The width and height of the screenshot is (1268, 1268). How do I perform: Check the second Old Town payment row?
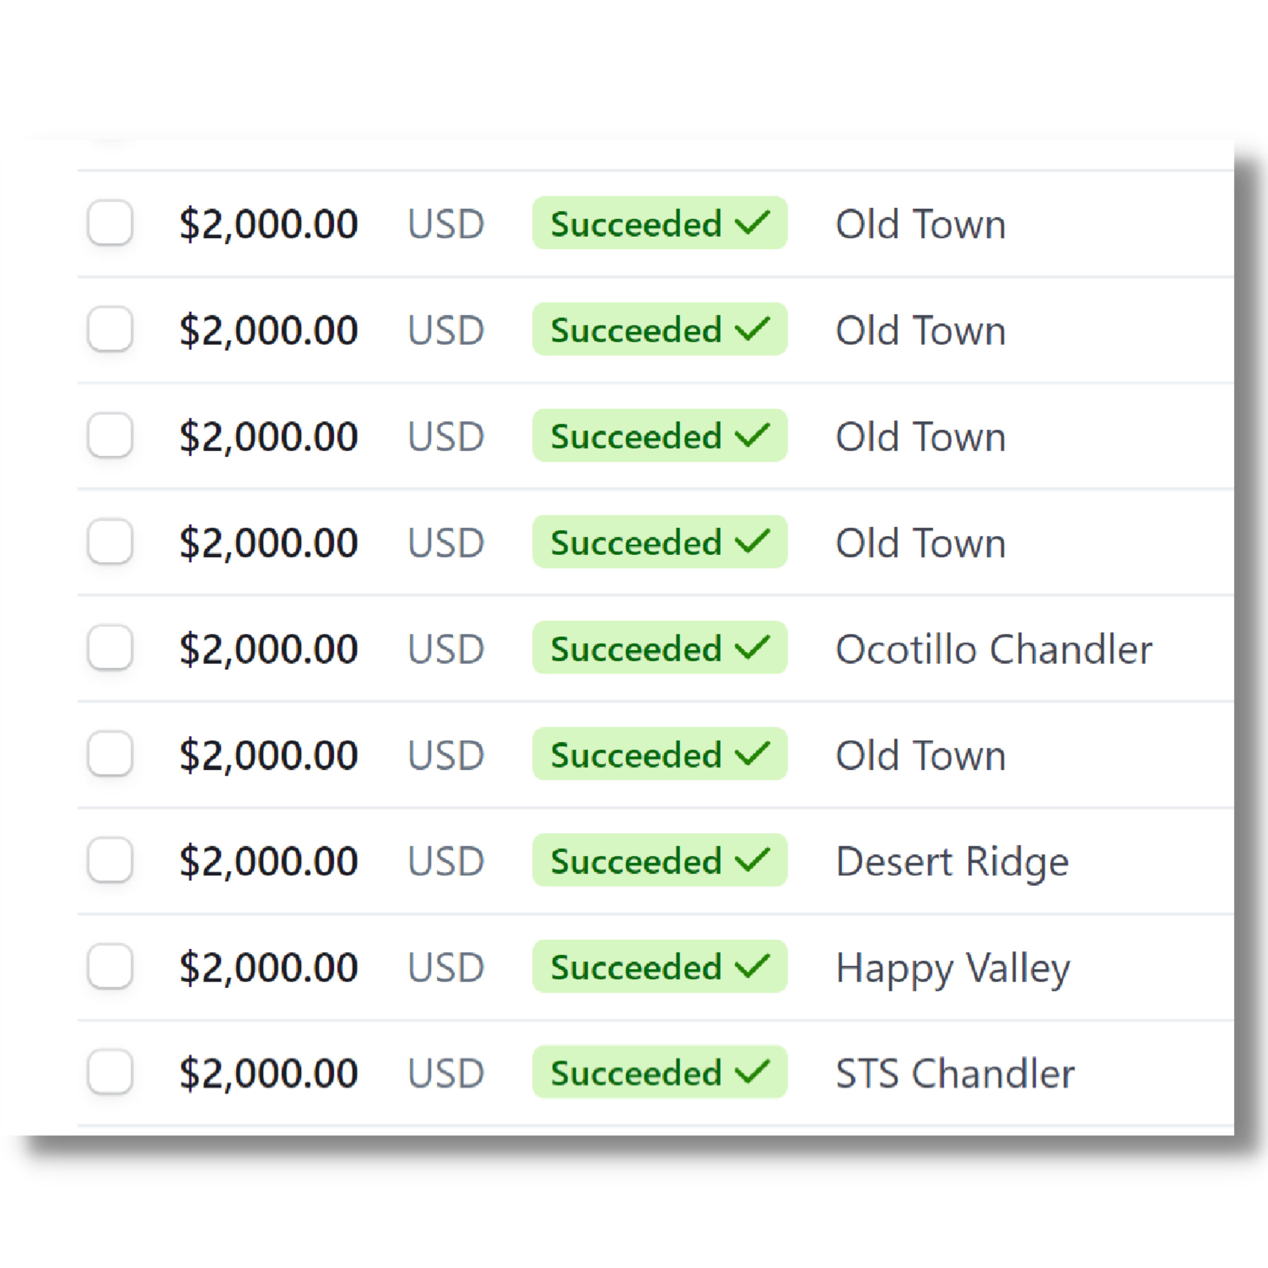coord(110,329)
